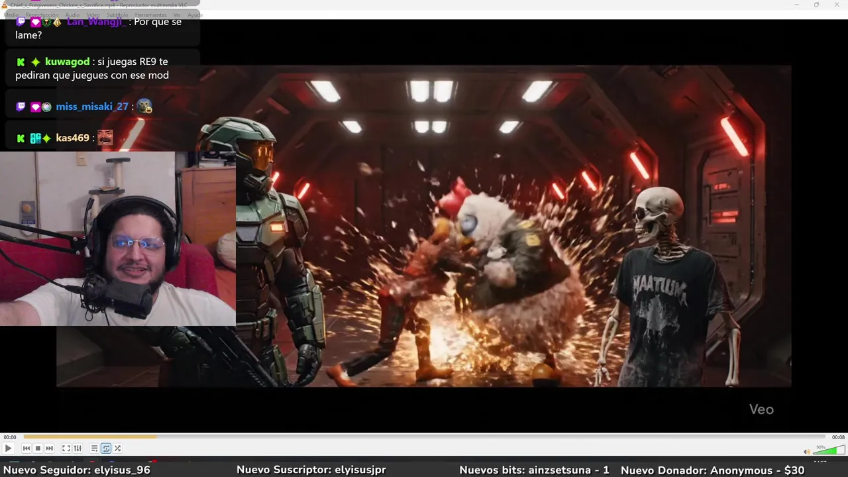Toggle random shuffle playback
848x477 pixels.
(117, 449)
